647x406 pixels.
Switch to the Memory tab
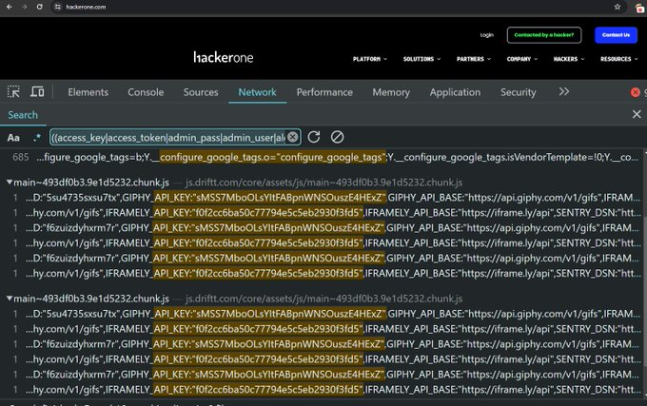pos(391,92)
